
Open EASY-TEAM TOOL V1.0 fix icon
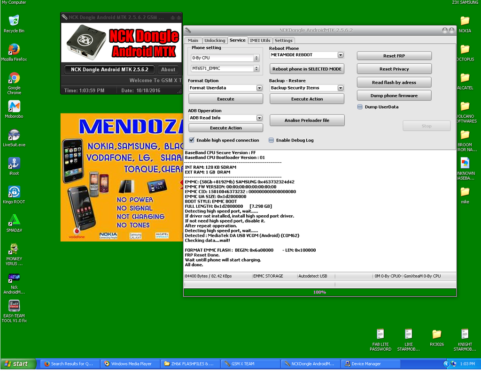coord(14,306)
